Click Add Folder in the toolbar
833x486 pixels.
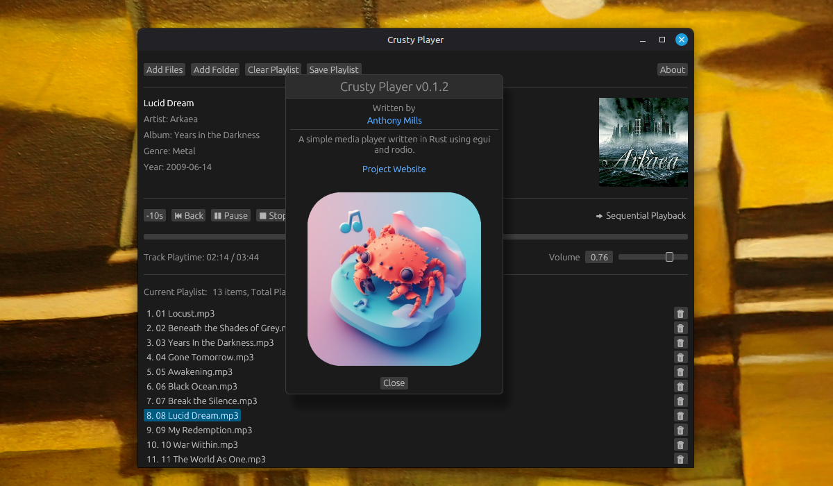click(215, 69)
